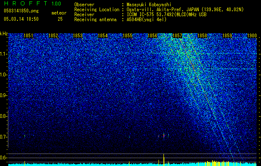The height and width of the screenshot is (166, 261).
Task: Click the kHz axis unit label
Action: click(4, 34)
